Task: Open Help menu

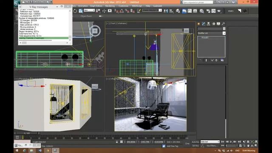Action: [148, 6]
